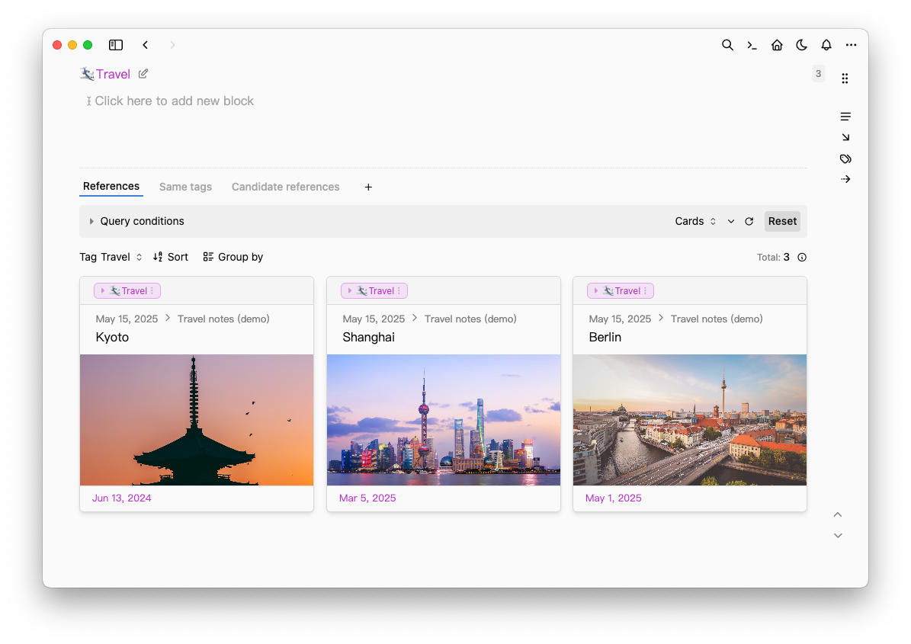
Task: Click the May 1, 2025 date
Action: 614,498
